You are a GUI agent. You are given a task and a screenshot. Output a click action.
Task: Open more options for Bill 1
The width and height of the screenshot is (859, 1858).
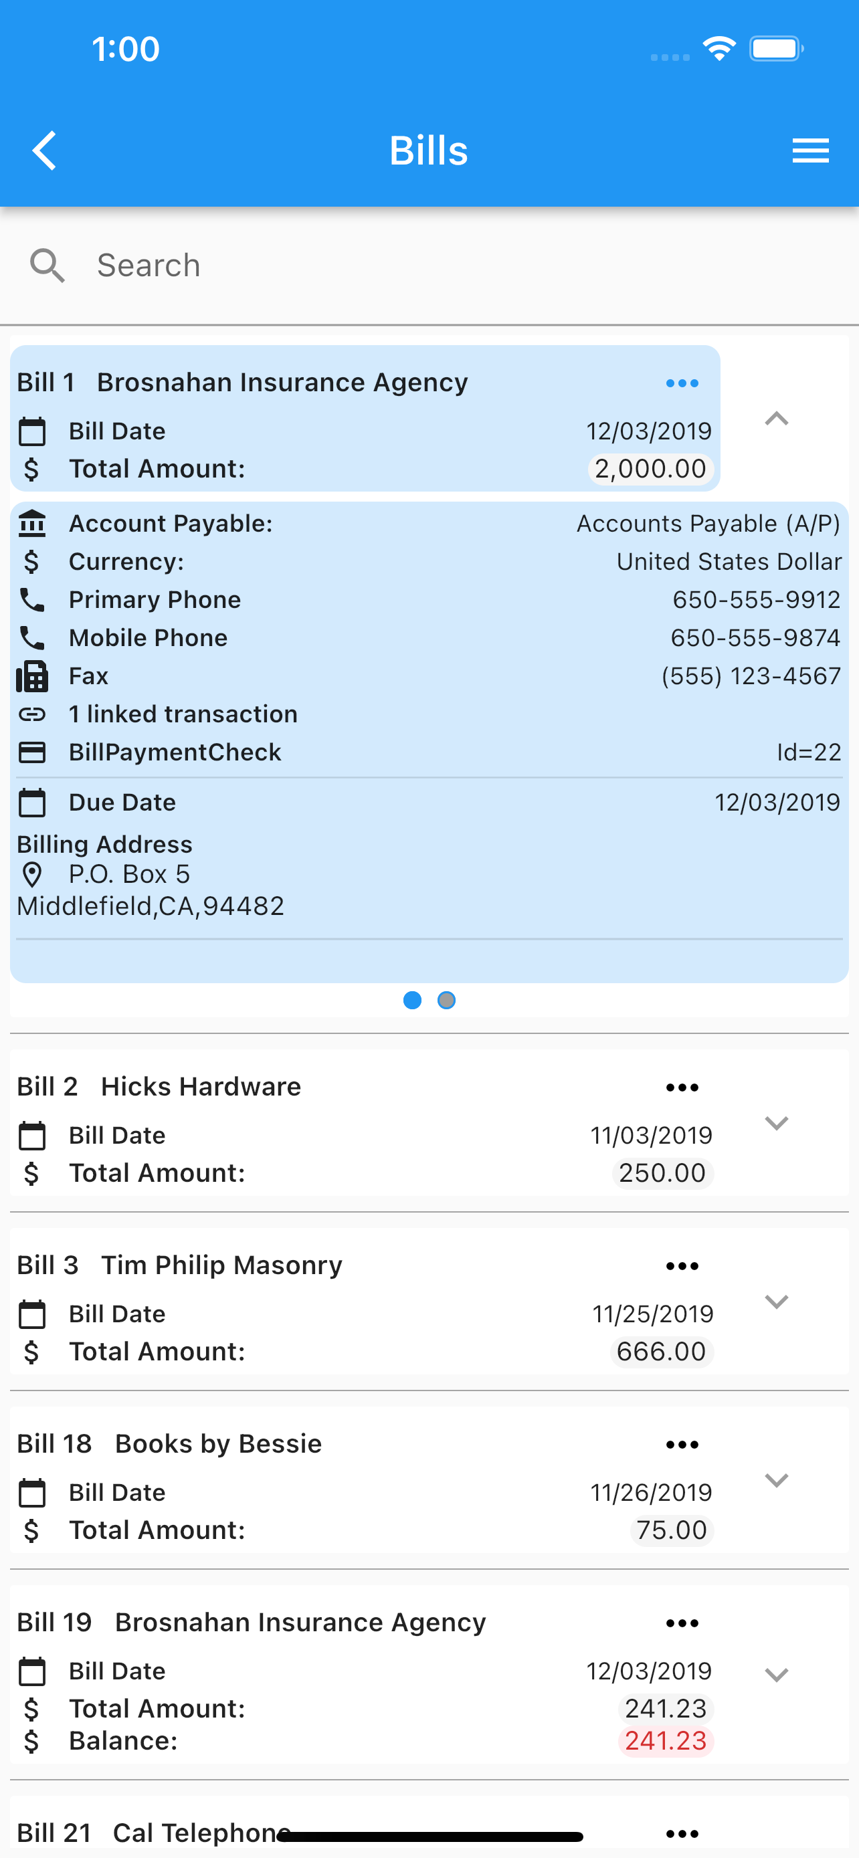click(682, 383)
